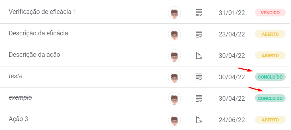Click ABERTO badge for Descrição da ação
The height and width of the screenshot is (130, 291).
coord(270,55)
